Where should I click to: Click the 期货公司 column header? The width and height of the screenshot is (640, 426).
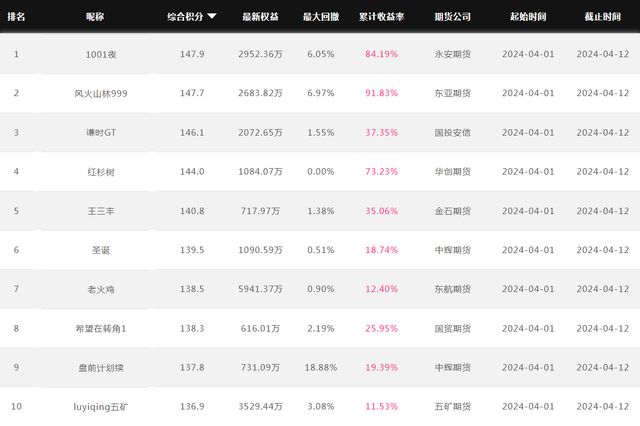(452, 17)
